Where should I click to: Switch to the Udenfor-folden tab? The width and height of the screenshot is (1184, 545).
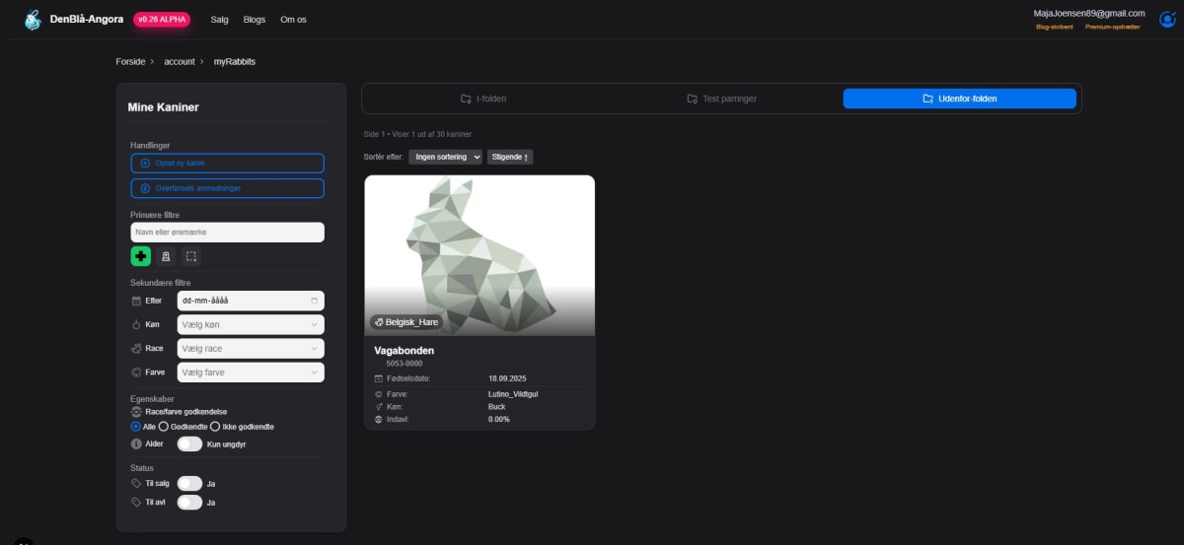pyautogui.click(x=959, y=99)
